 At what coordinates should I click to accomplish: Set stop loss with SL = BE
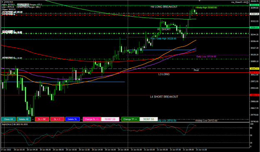pyautogui.click(x=42, y=119)
